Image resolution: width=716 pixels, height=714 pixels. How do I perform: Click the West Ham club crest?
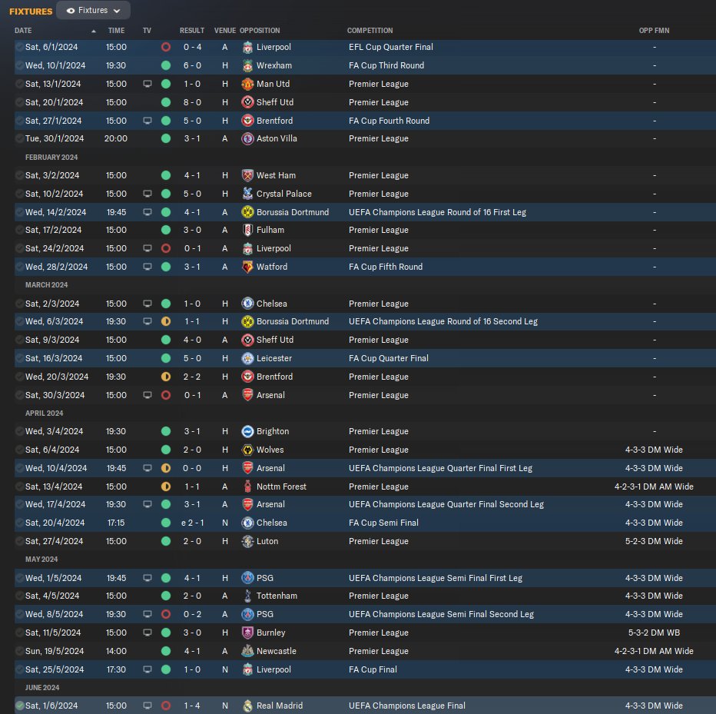247,175
